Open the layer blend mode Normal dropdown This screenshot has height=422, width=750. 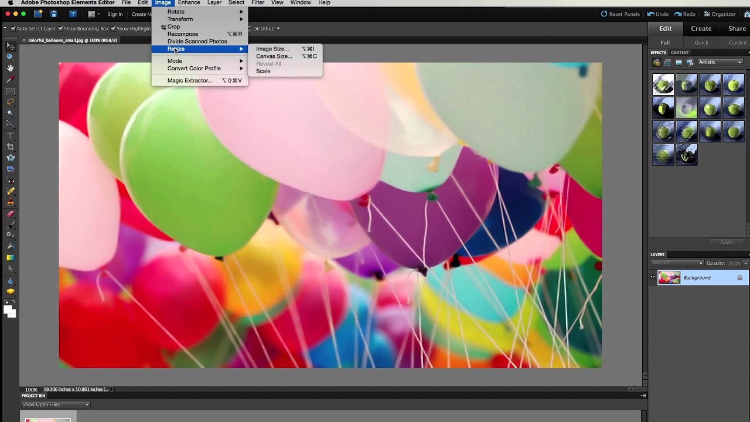pos(677,263)
